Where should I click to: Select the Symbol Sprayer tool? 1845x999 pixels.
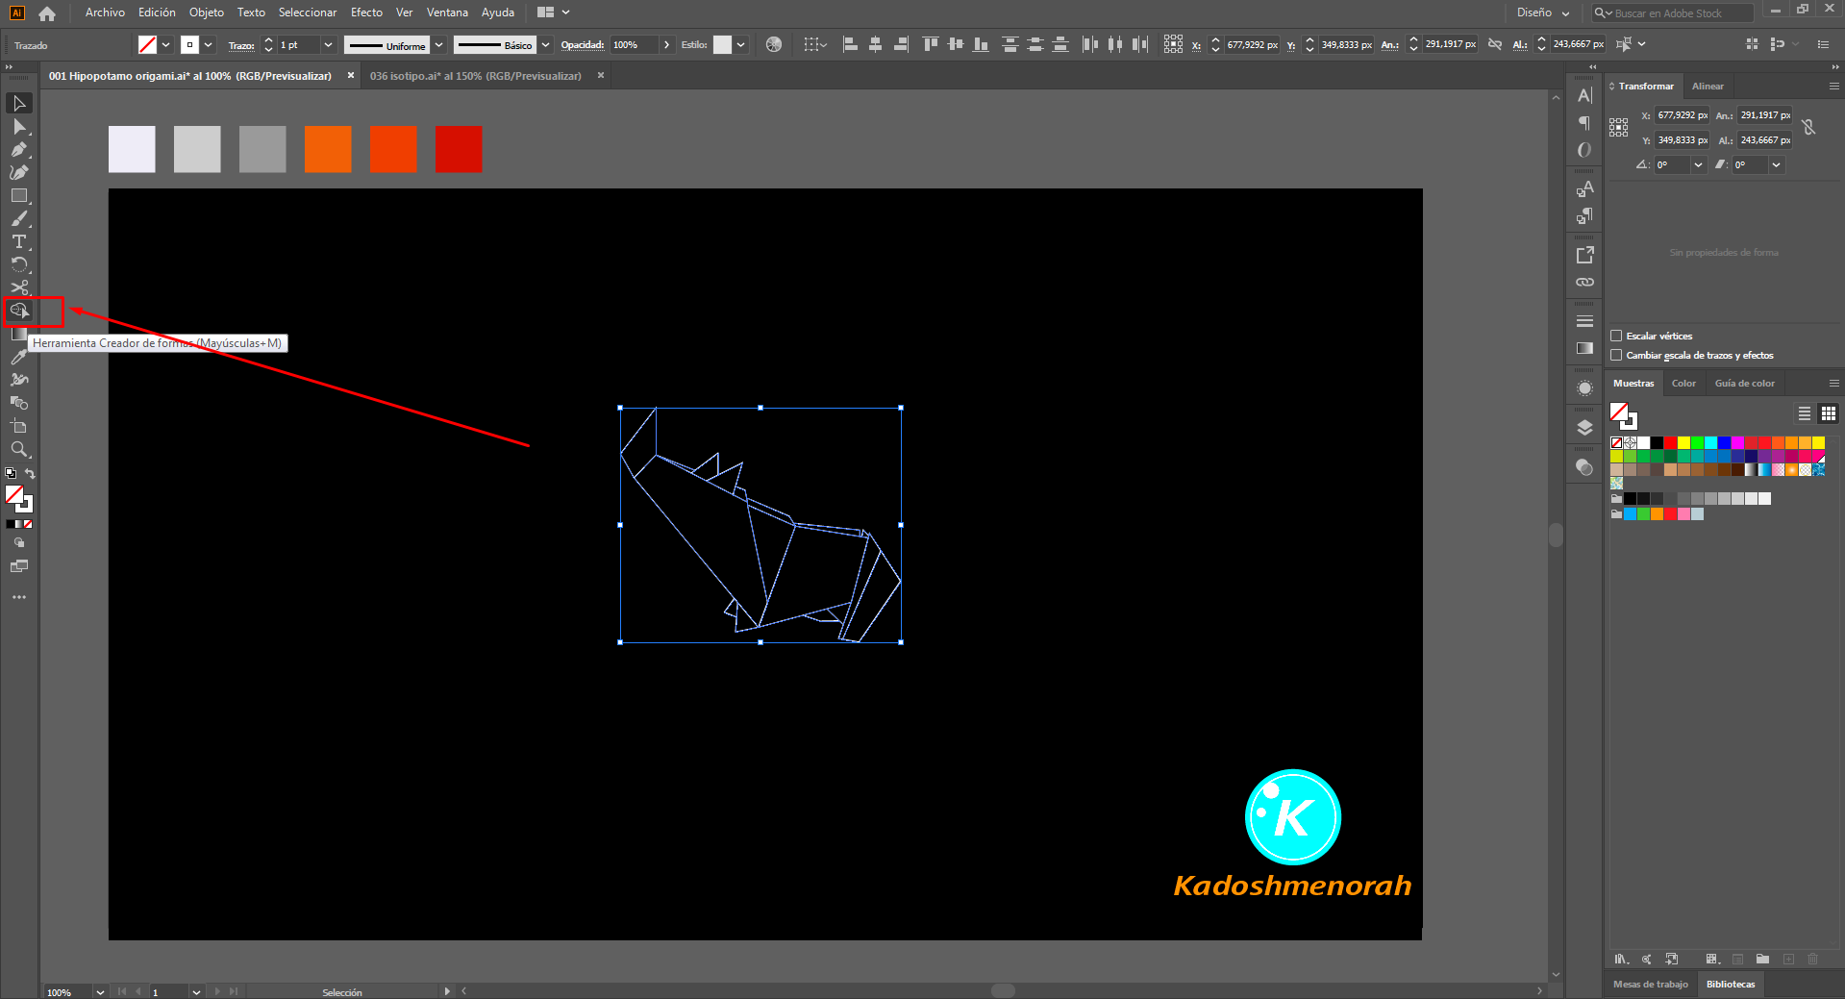pos(19,380)
